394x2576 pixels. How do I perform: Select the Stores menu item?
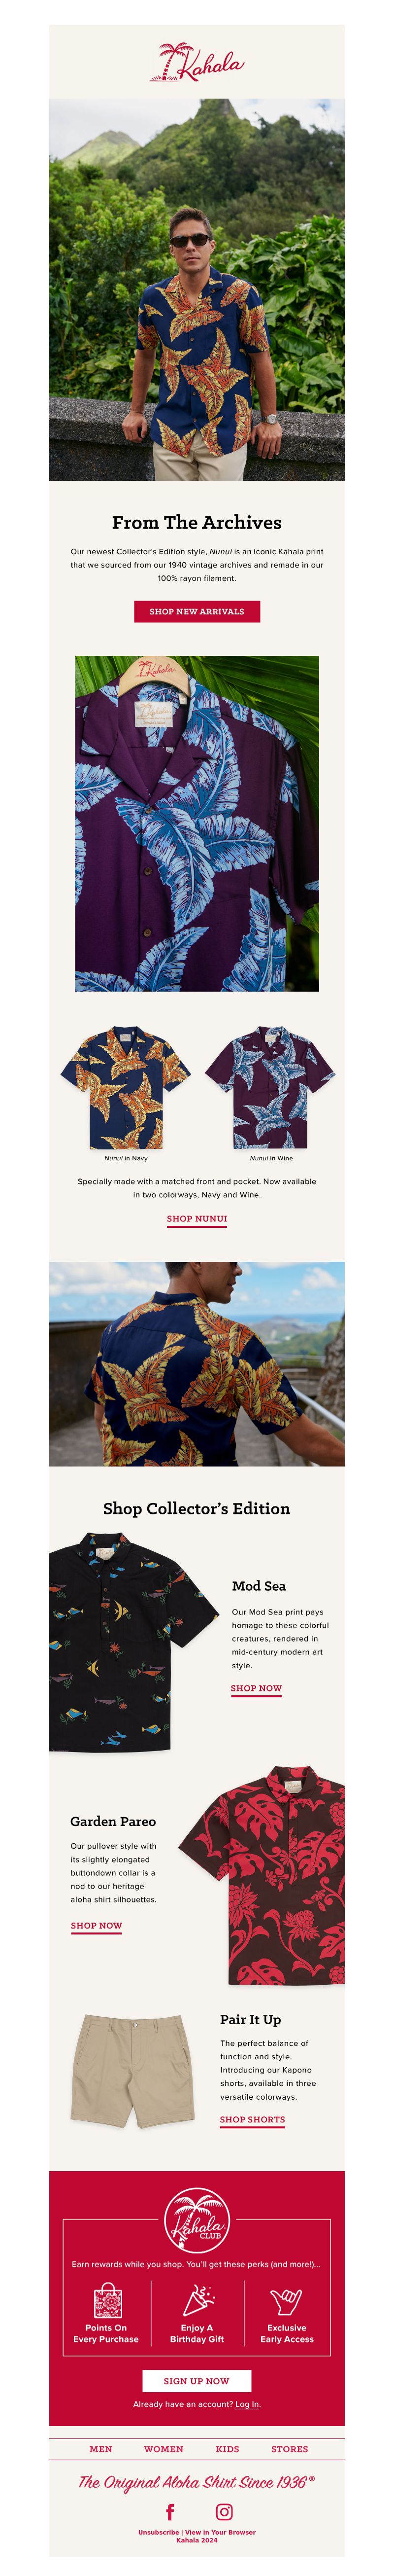[x=290, y=2449]
